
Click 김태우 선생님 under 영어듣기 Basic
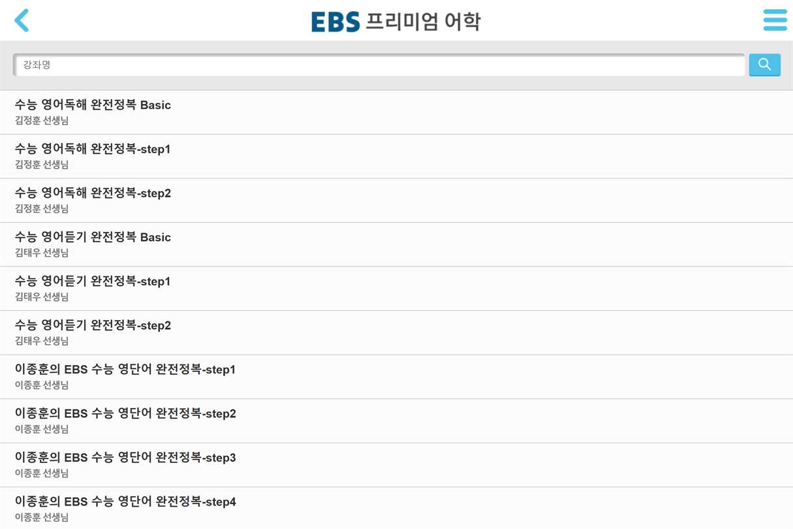[42, 253]
